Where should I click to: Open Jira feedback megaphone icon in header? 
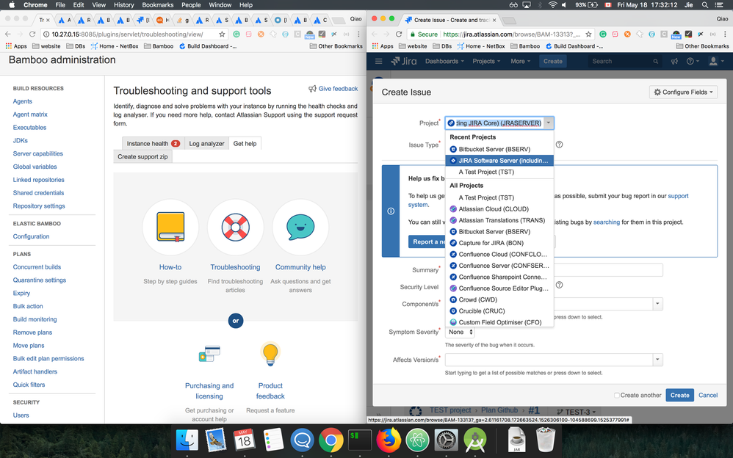pyautogui.click(x=674, y=61)
